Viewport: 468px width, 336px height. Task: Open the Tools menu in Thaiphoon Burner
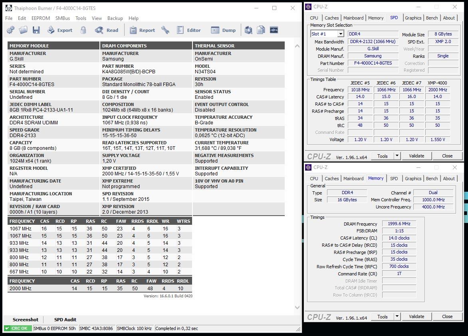tap(81, 18)
